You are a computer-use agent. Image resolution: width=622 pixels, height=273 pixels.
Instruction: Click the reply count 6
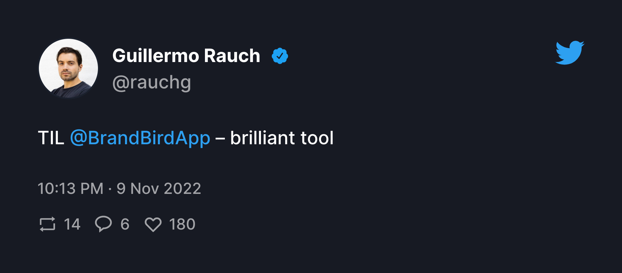[125, 224]
